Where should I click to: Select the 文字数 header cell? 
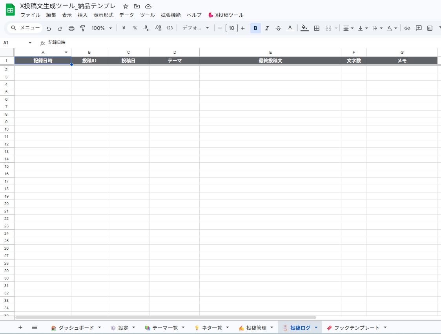[354, 60]
